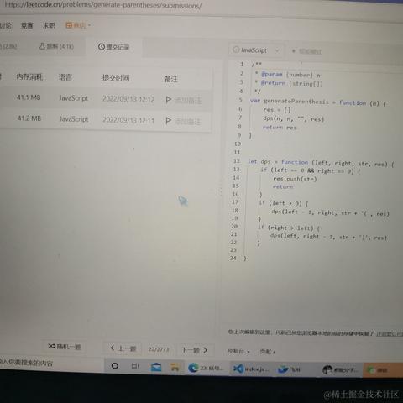
Task: Click the 41.2 MB memory value
Action: tap(29, 118)
